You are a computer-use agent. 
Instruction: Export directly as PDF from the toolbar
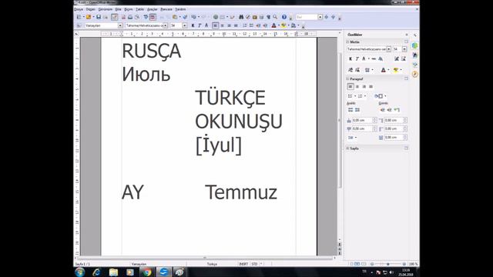click(123, 17)
